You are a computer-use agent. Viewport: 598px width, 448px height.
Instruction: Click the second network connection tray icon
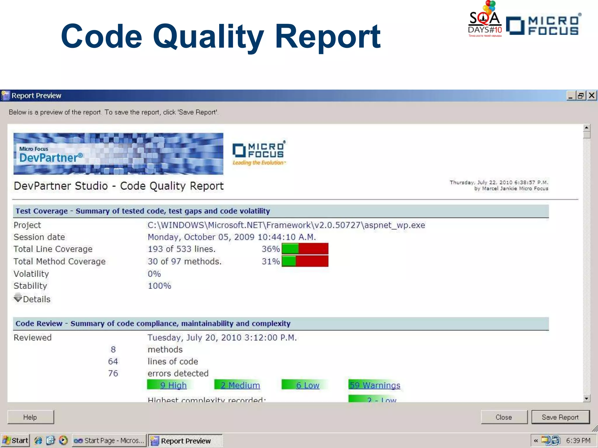[x=556, y=440]
